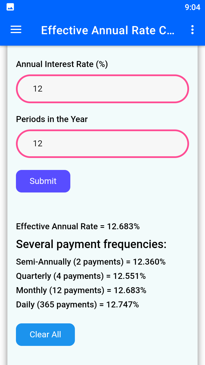The width and height of the screenshot is (205, 365).
Task: Select the Semi-Annually result line
Action: 91,261
